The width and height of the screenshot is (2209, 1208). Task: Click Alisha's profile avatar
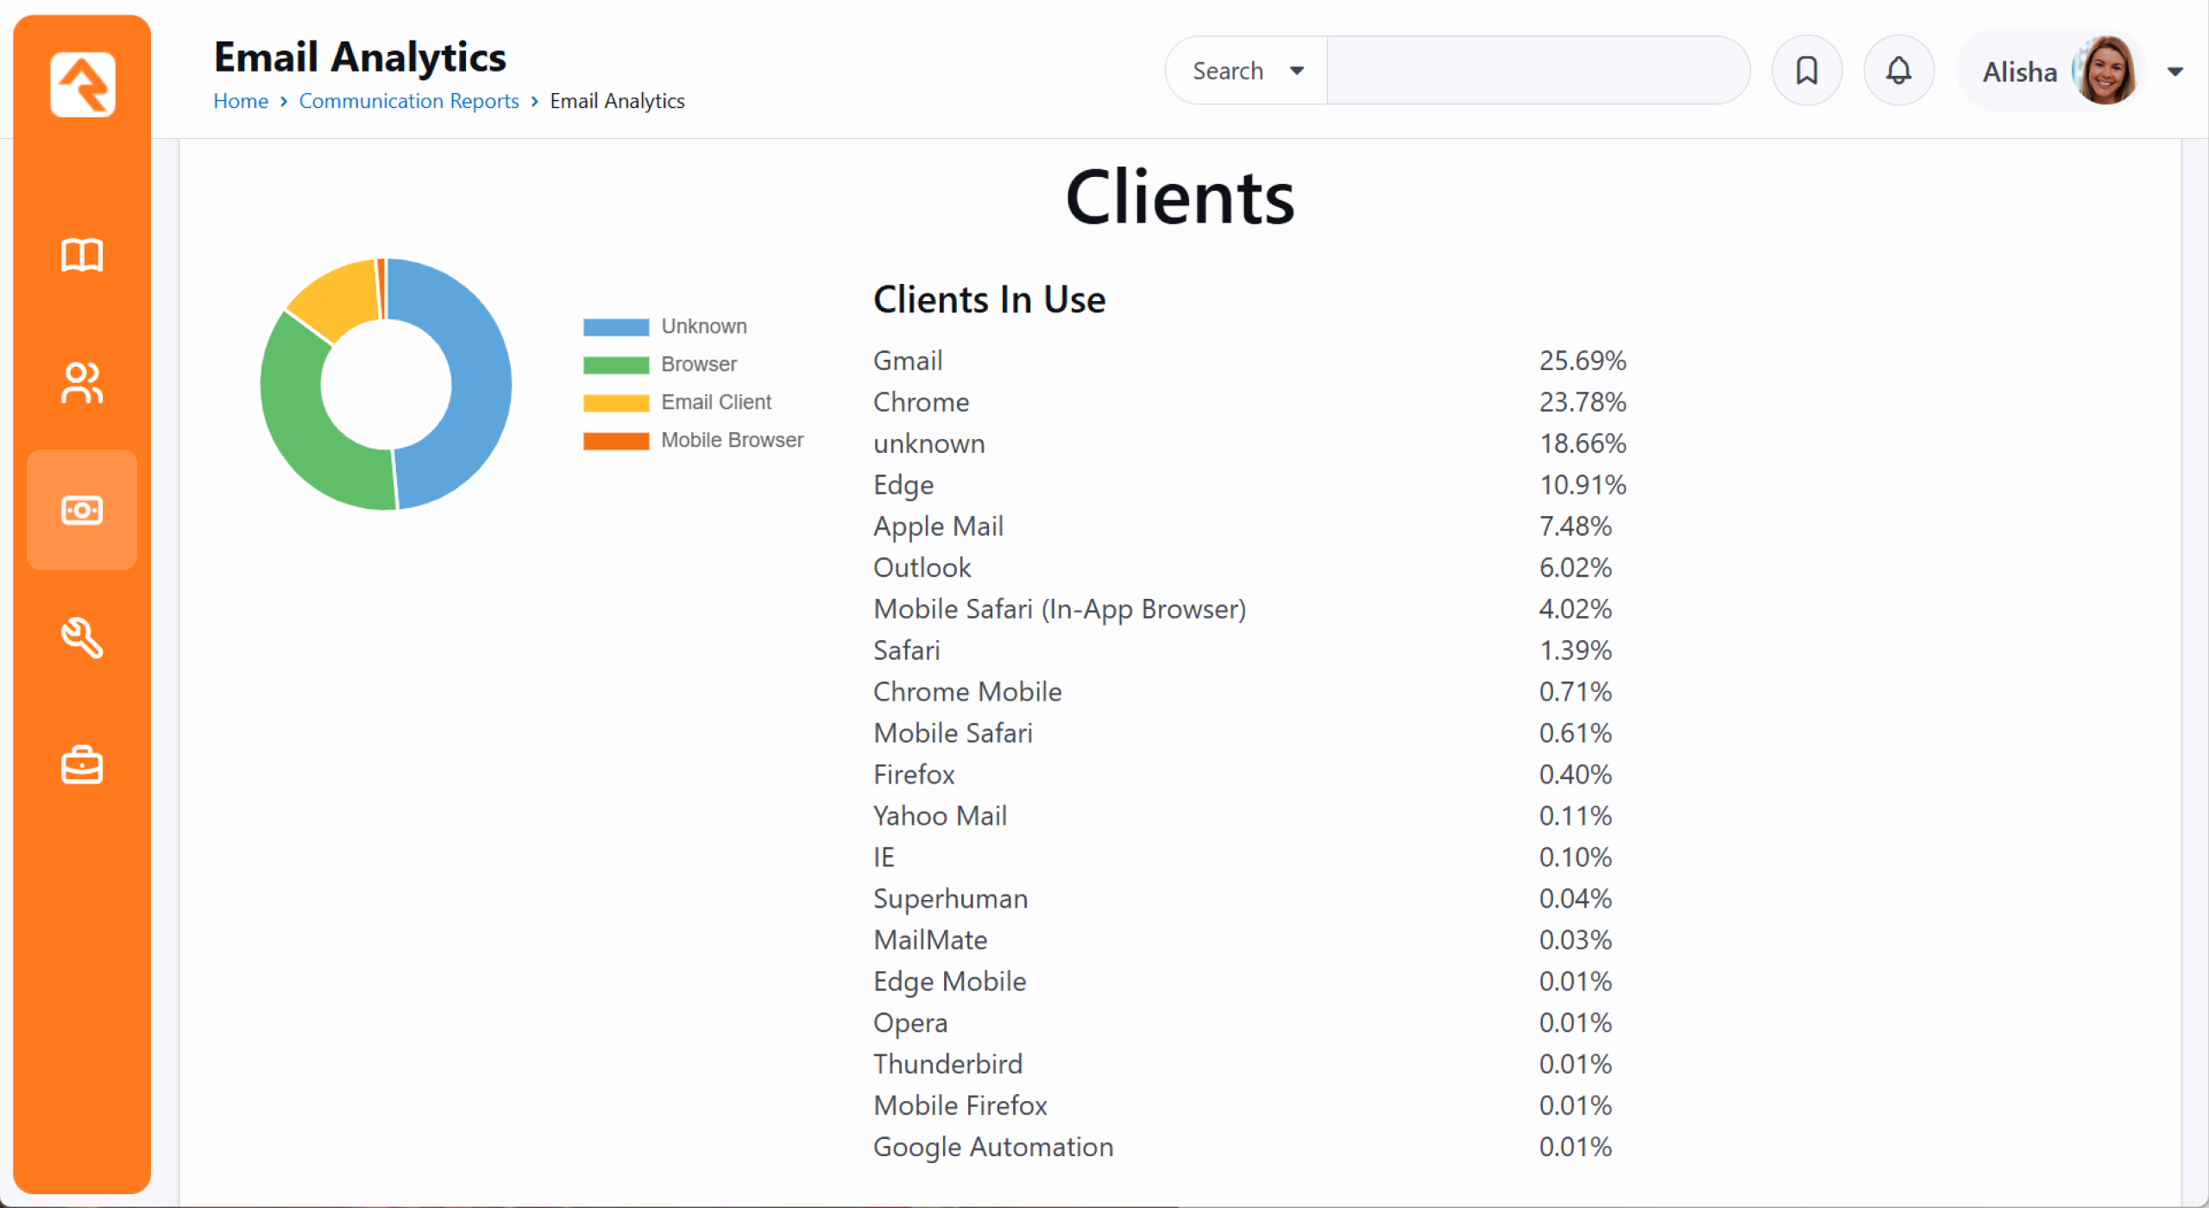pyautogui.click(x=2105, y=71)
